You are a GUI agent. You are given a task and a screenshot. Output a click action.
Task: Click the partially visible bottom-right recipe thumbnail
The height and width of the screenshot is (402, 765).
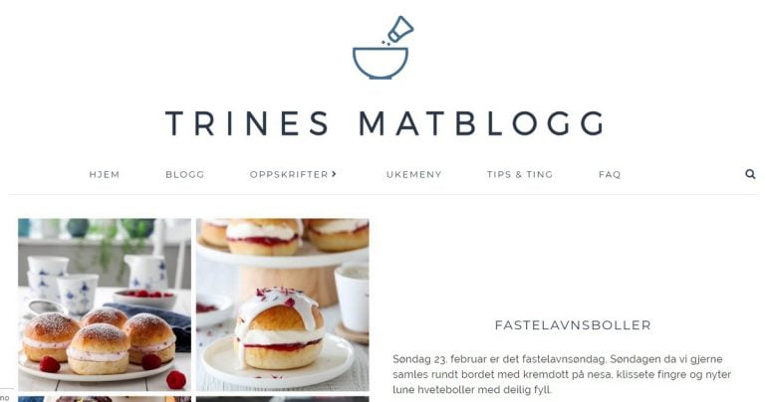(283, 399)
